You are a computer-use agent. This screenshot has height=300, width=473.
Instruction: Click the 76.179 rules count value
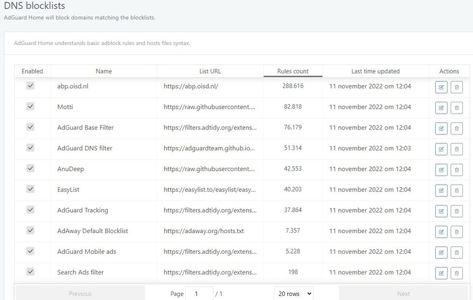(x=293, y=127)
